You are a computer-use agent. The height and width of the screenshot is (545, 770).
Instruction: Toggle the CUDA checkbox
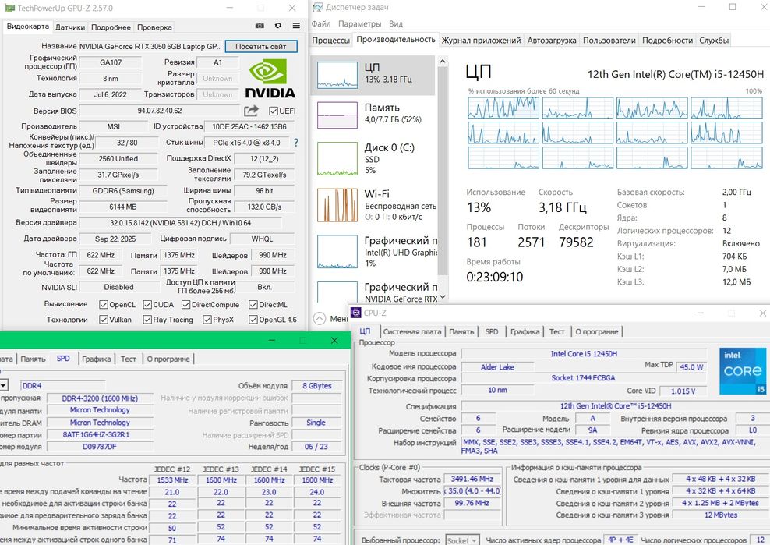[147, 305]
